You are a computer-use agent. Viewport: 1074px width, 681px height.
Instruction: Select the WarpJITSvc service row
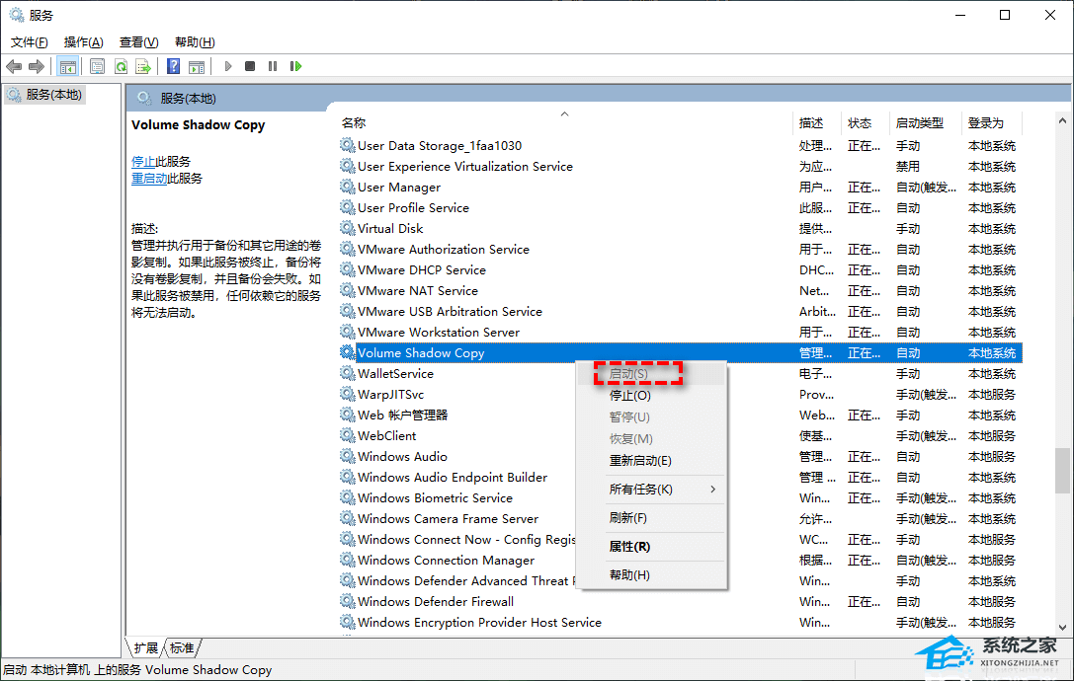pos(680,394)
